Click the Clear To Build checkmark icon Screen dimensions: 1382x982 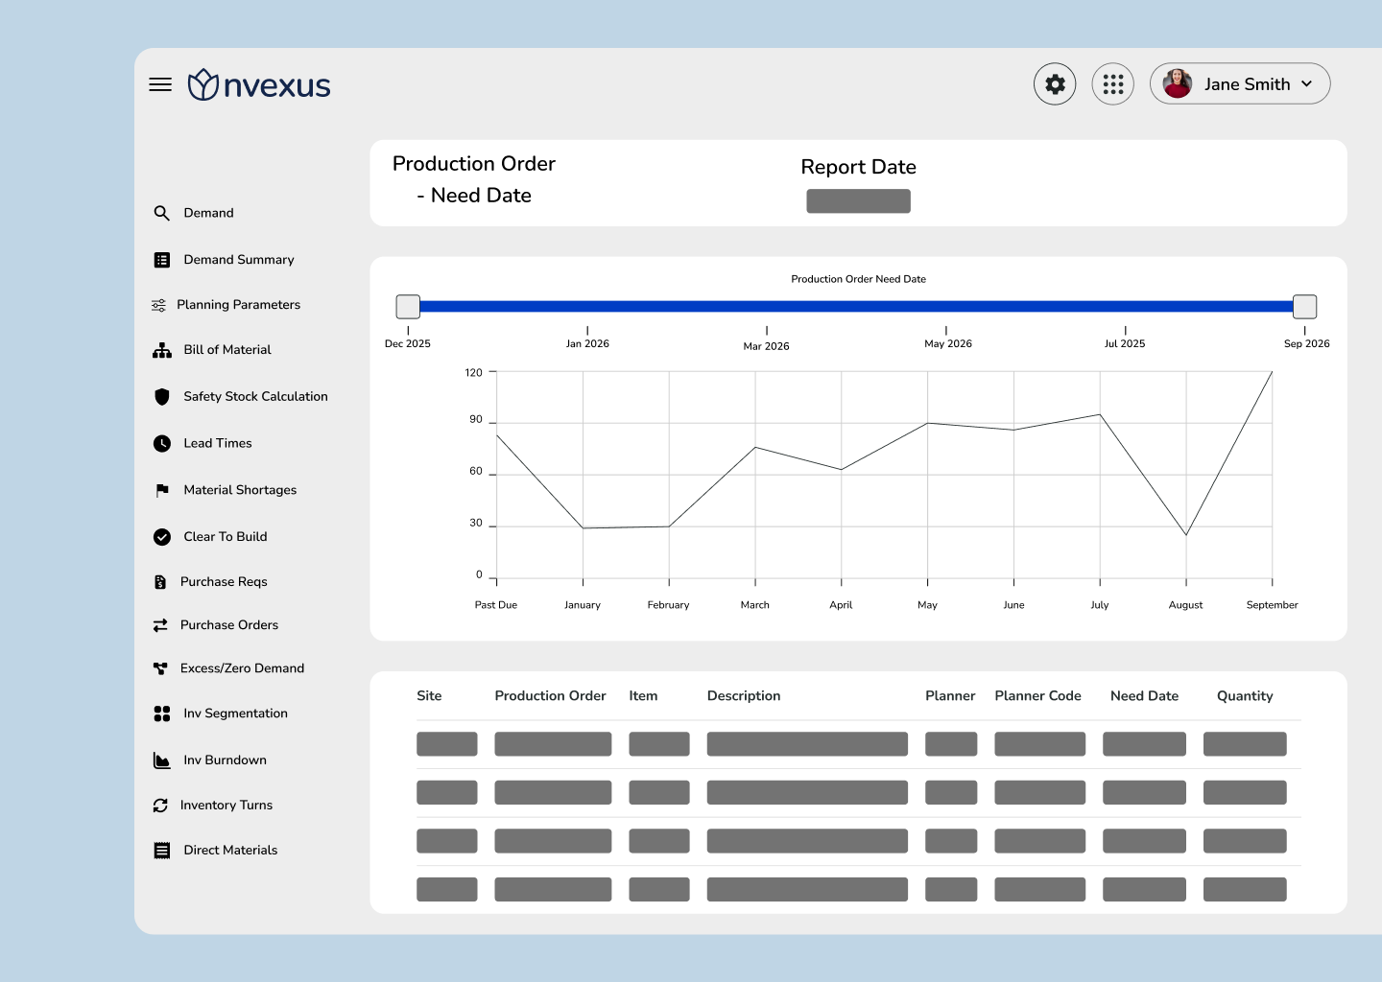point(162,537)
